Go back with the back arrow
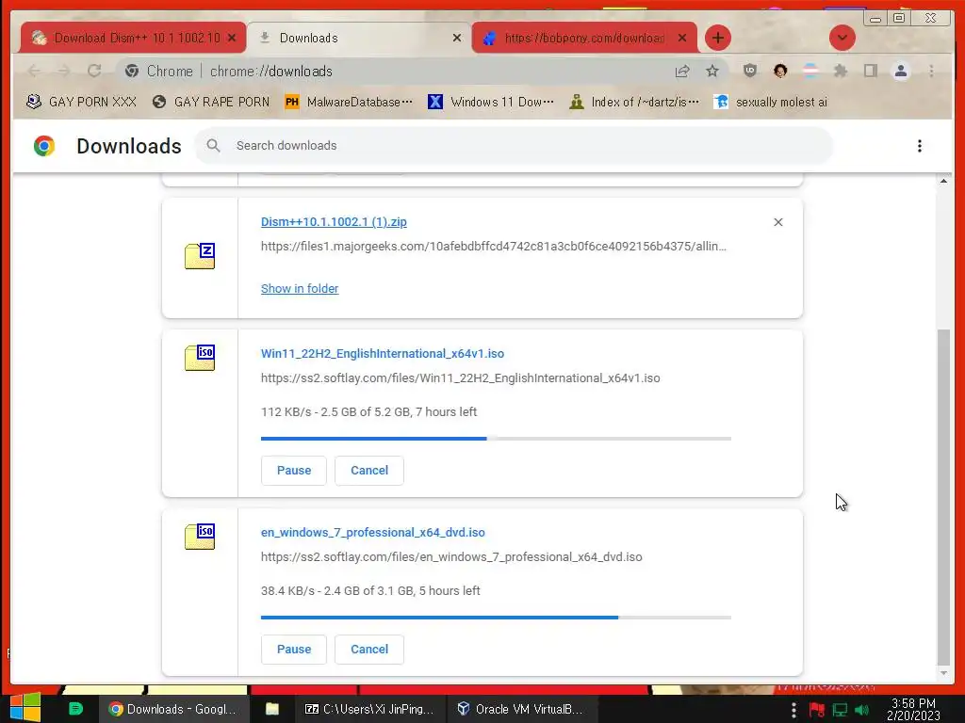 tap(35, 72)
